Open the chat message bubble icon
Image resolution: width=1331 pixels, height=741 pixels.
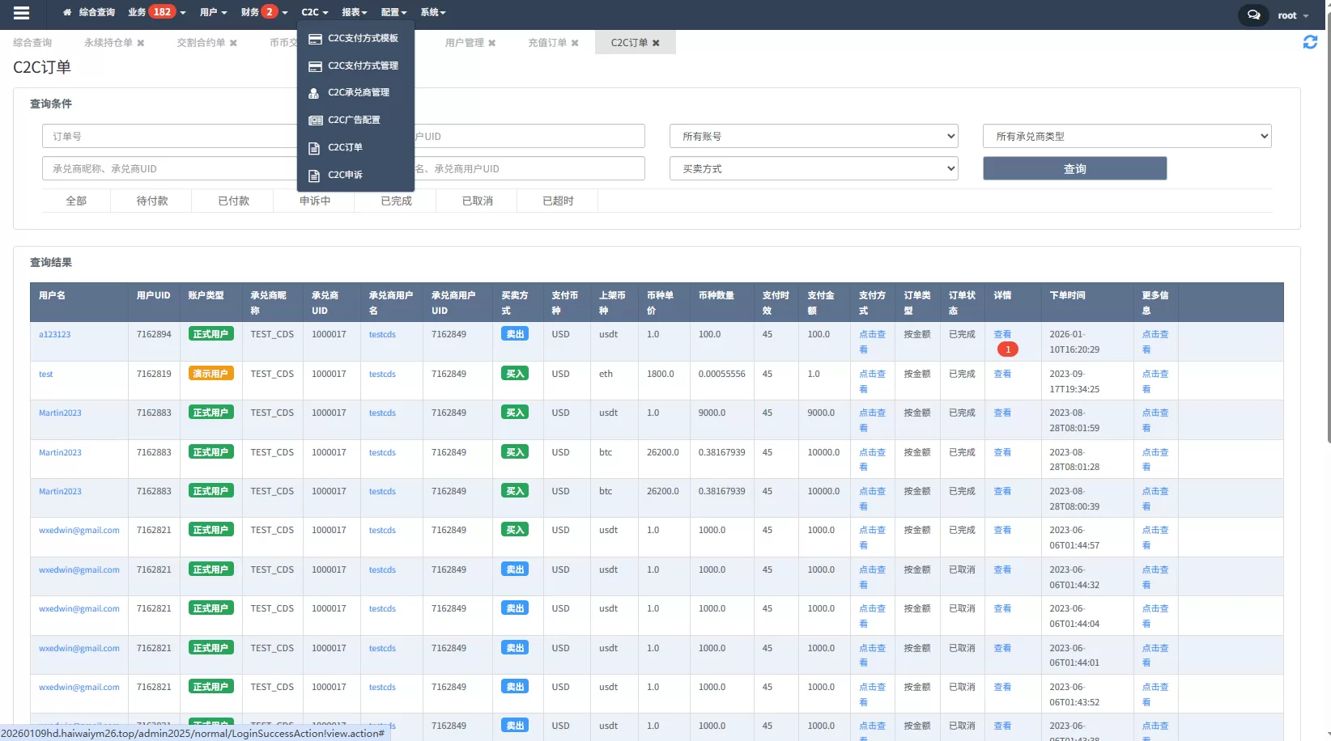pyautogui.click(x=1252, y=14)
